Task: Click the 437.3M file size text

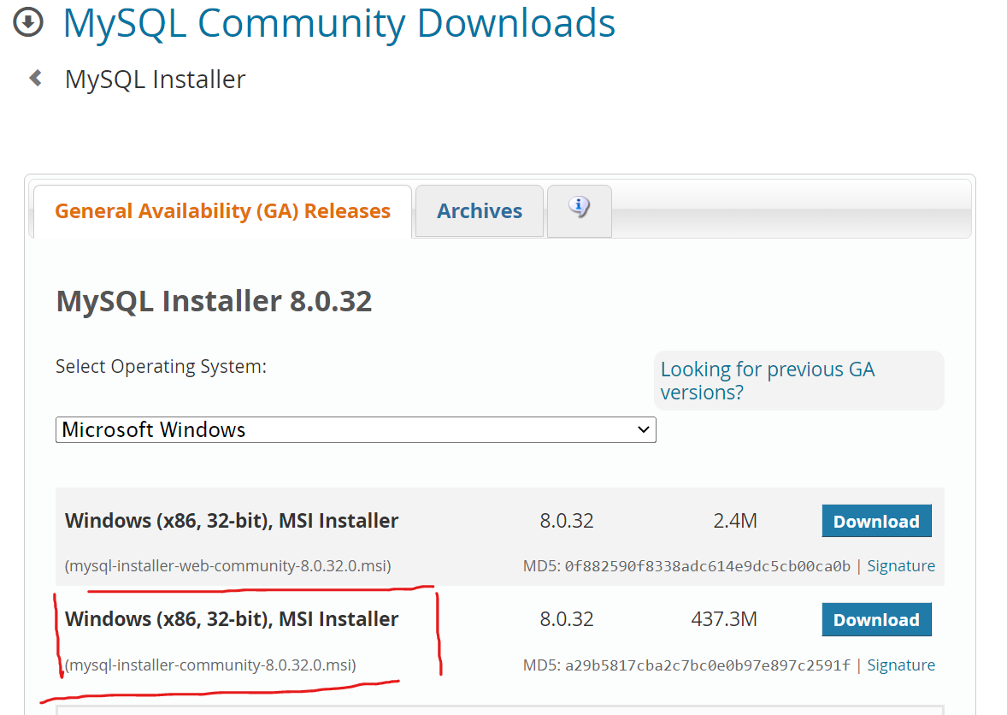Action: click(x=724, y=619)
